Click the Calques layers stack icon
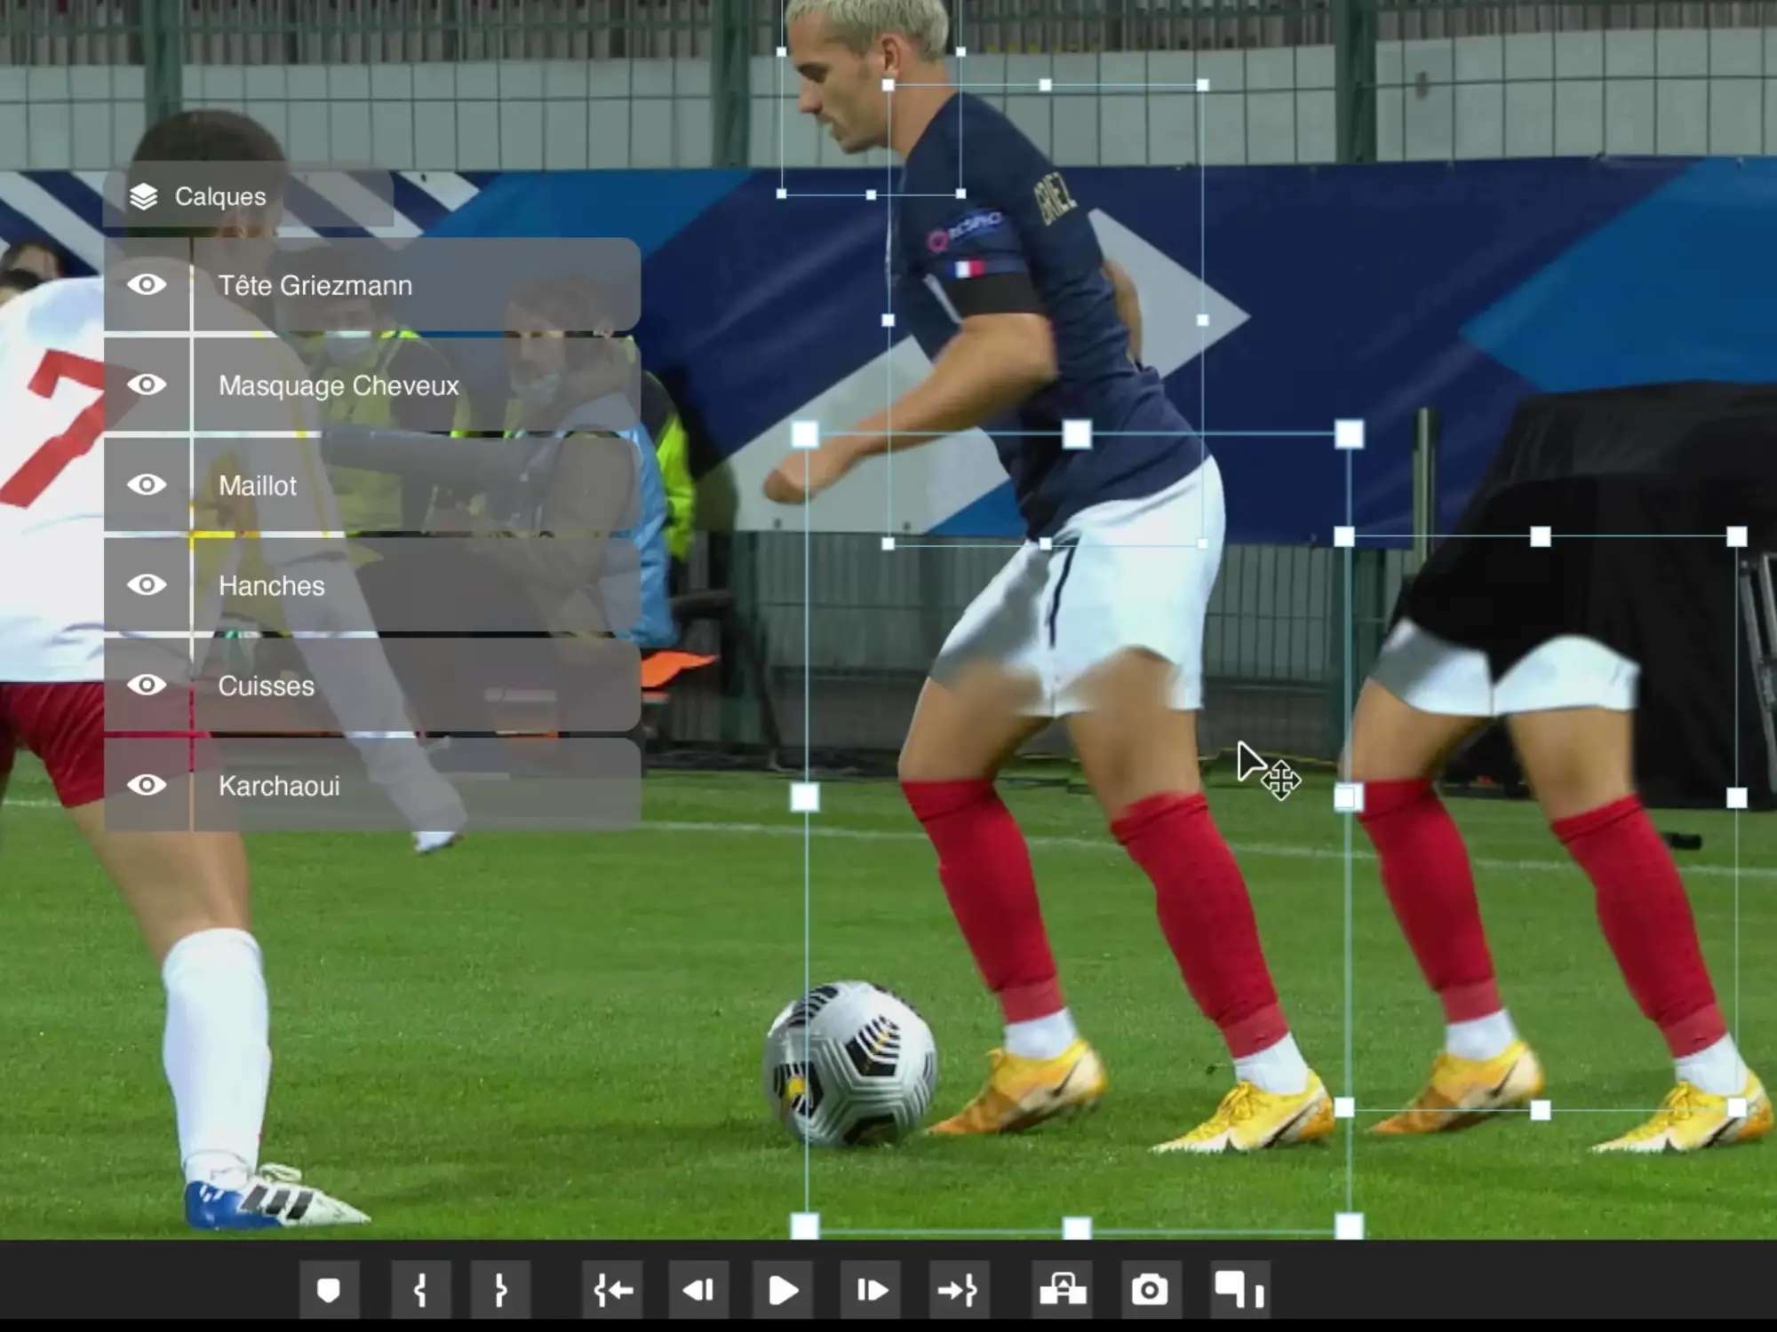Image resolution: width=1777 pixels, height=1332 pixels. [x=143, y=196]
